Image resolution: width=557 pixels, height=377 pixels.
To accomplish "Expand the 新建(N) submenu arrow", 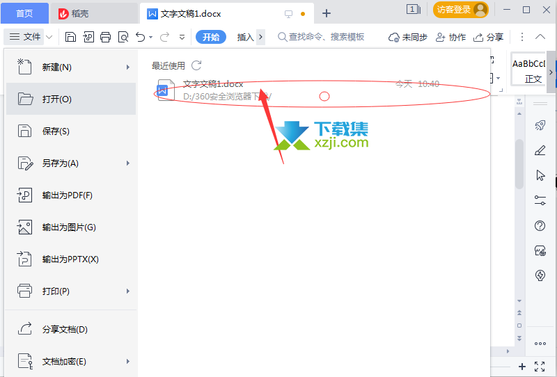I will tap(128, 67).
